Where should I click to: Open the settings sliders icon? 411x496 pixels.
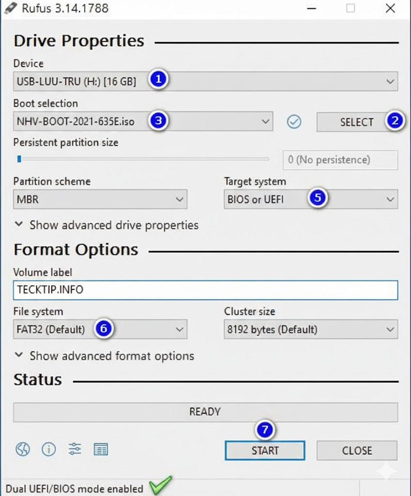coord(75,449)
